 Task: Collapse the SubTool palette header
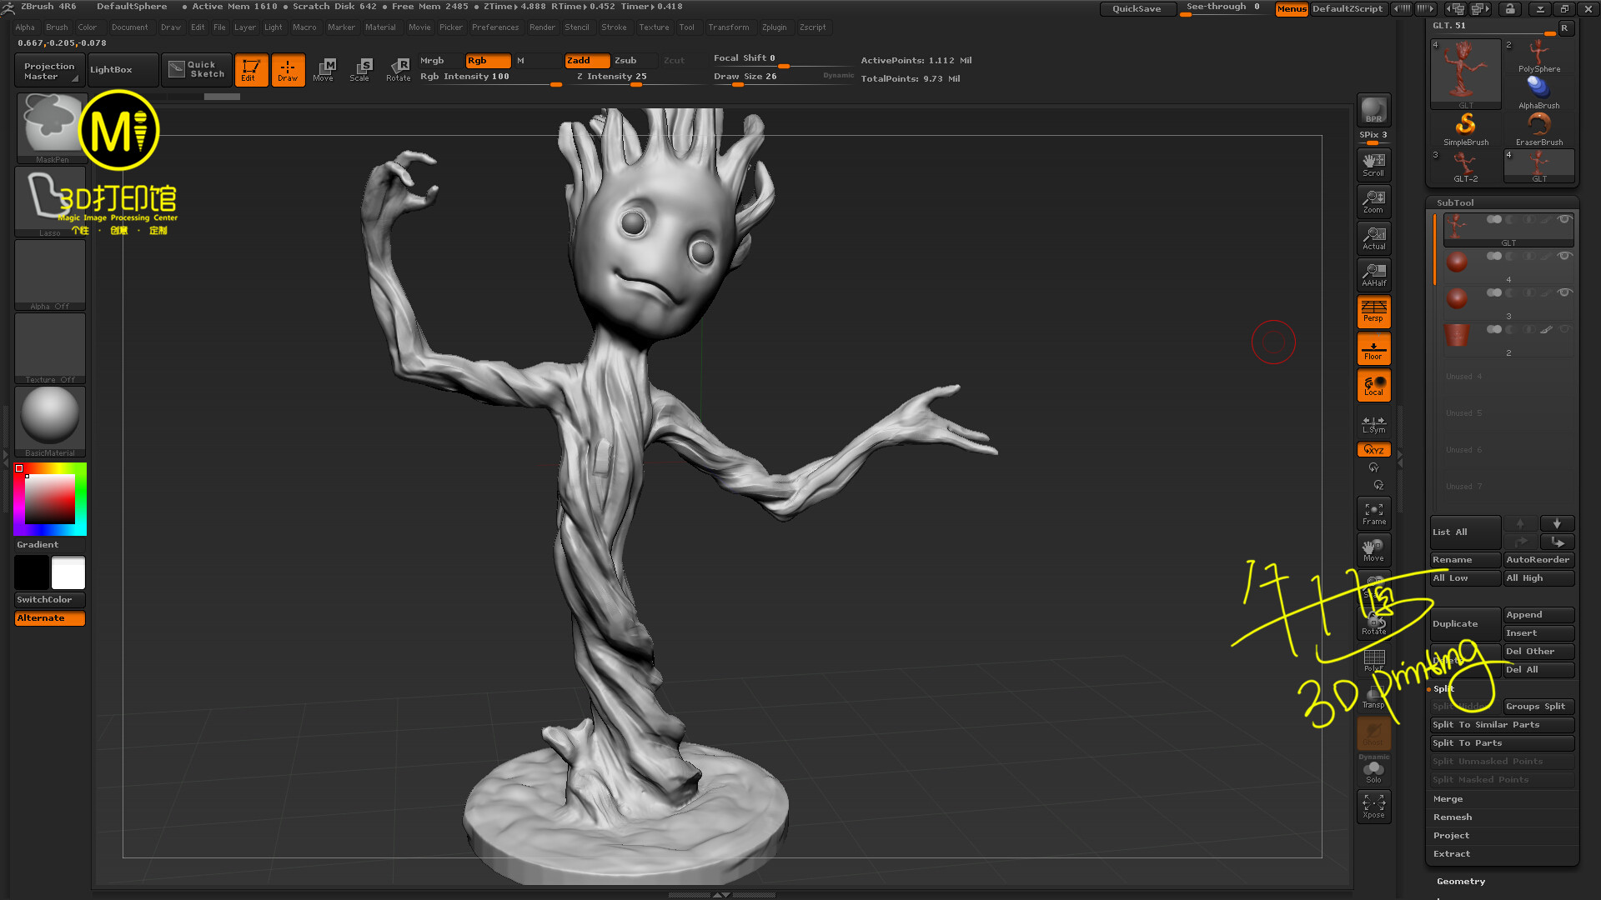tap(1455, 202)
